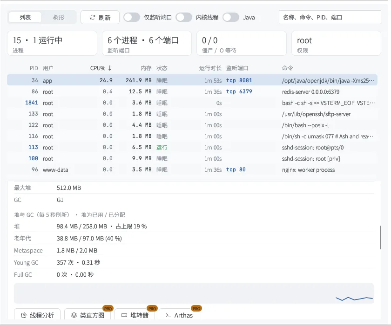
Task: Toggle the Java filter switch
Action: [x=231, y=17]
